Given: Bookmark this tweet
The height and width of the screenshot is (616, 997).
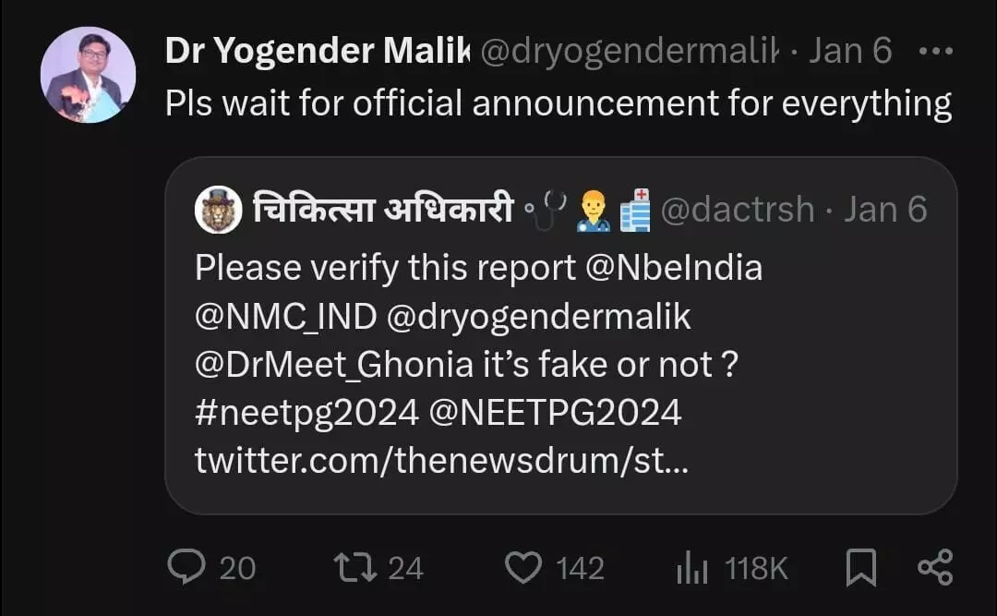Looking at the screenshot, I should pyautogui.click(x=860, y=567).
